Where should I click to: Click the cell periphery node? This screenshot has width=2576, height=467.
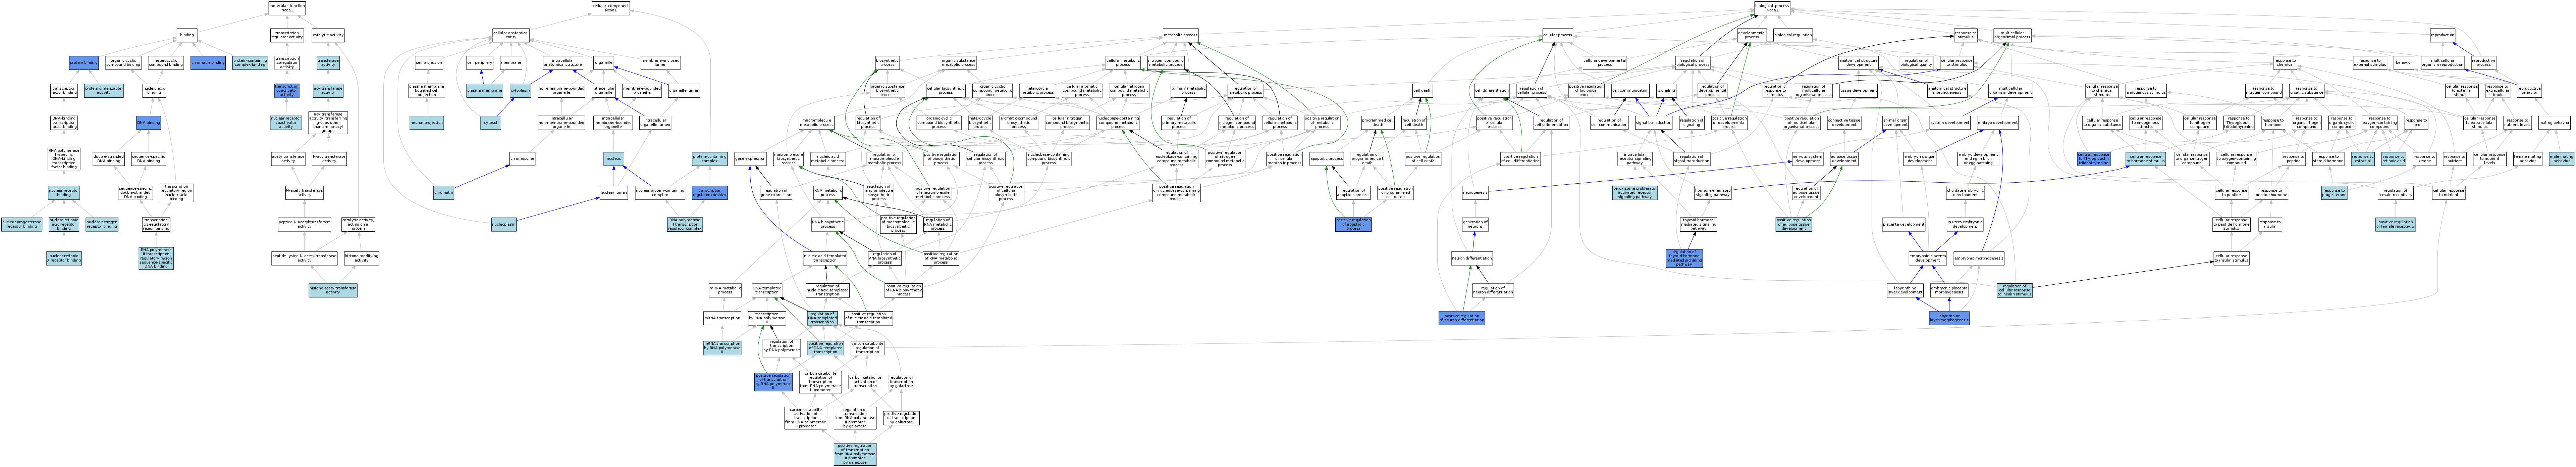click(x=480, y=62)
